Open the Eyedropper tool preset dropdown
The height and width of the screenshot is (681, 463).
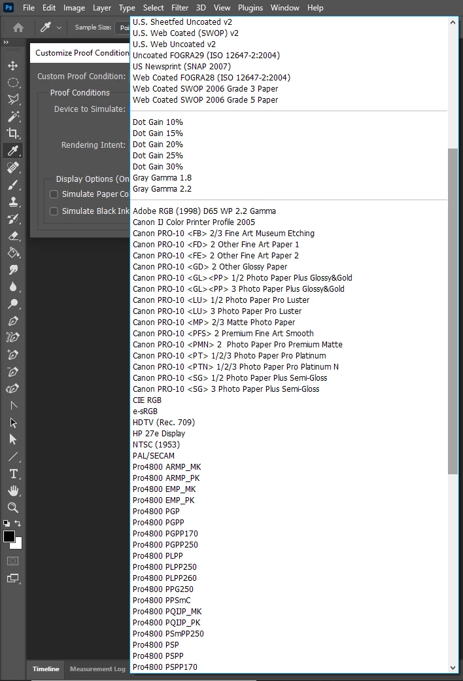[x=59, y=27]
